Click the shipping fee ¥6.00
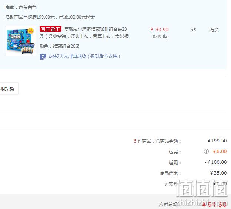Image resolution: width=231 pixels, height=209 pixels. 220,152
